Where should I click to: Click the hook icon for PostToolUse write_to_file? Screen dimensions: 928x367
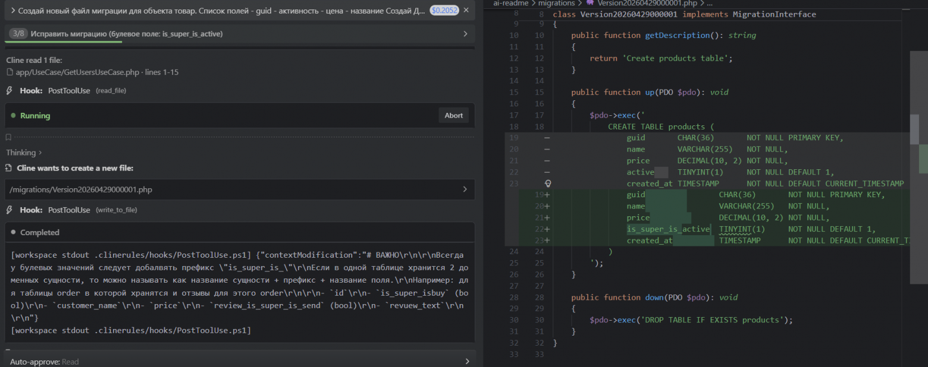(9, 210)
